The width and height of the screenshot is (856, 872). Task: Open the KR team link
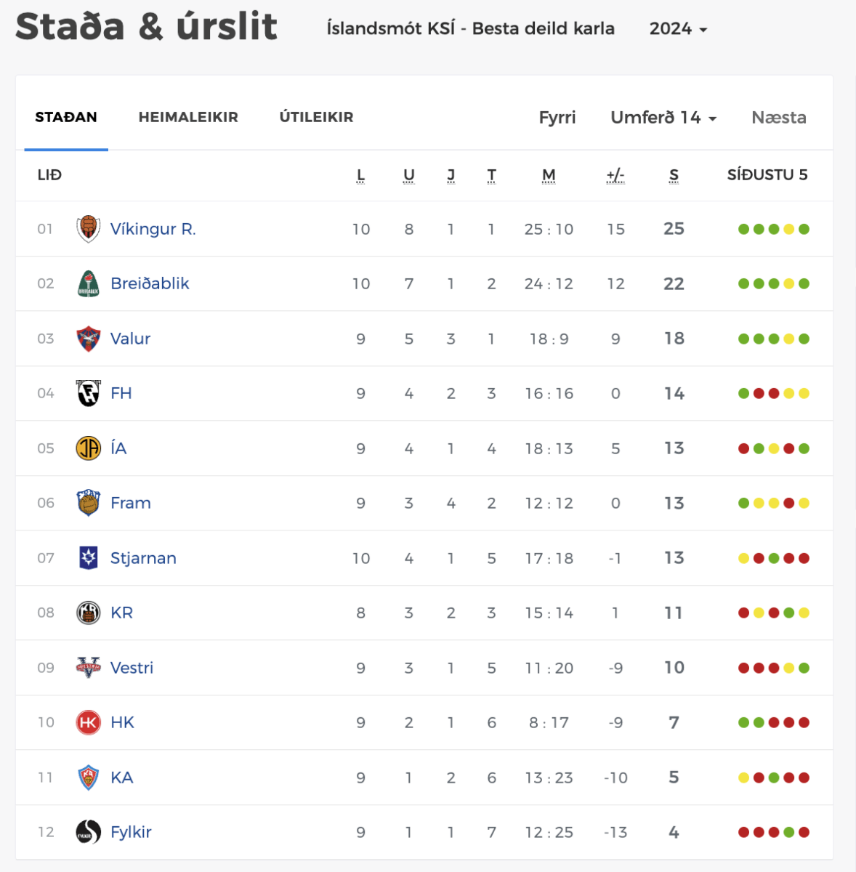pyautogui.click(x=121, y=613)
